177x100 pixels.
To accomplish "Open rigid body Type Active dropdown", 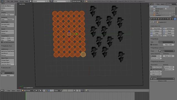I will (x=166, y=42).
